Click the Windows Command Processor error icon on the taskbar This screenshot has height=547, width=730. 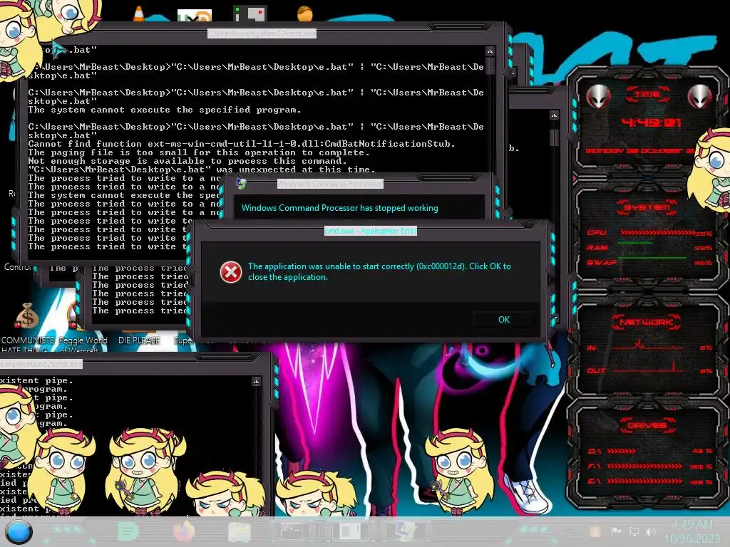point(406,531)
